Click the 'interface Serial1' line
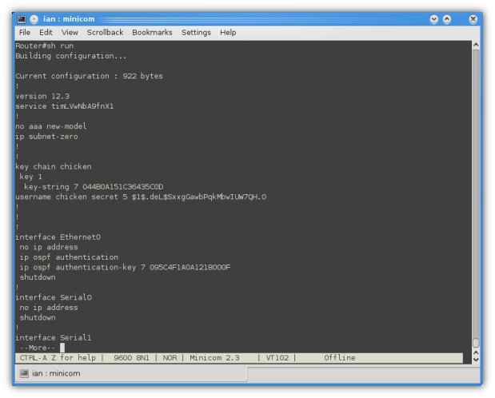Screen dimensions: 495x398 tap(54, 338)
